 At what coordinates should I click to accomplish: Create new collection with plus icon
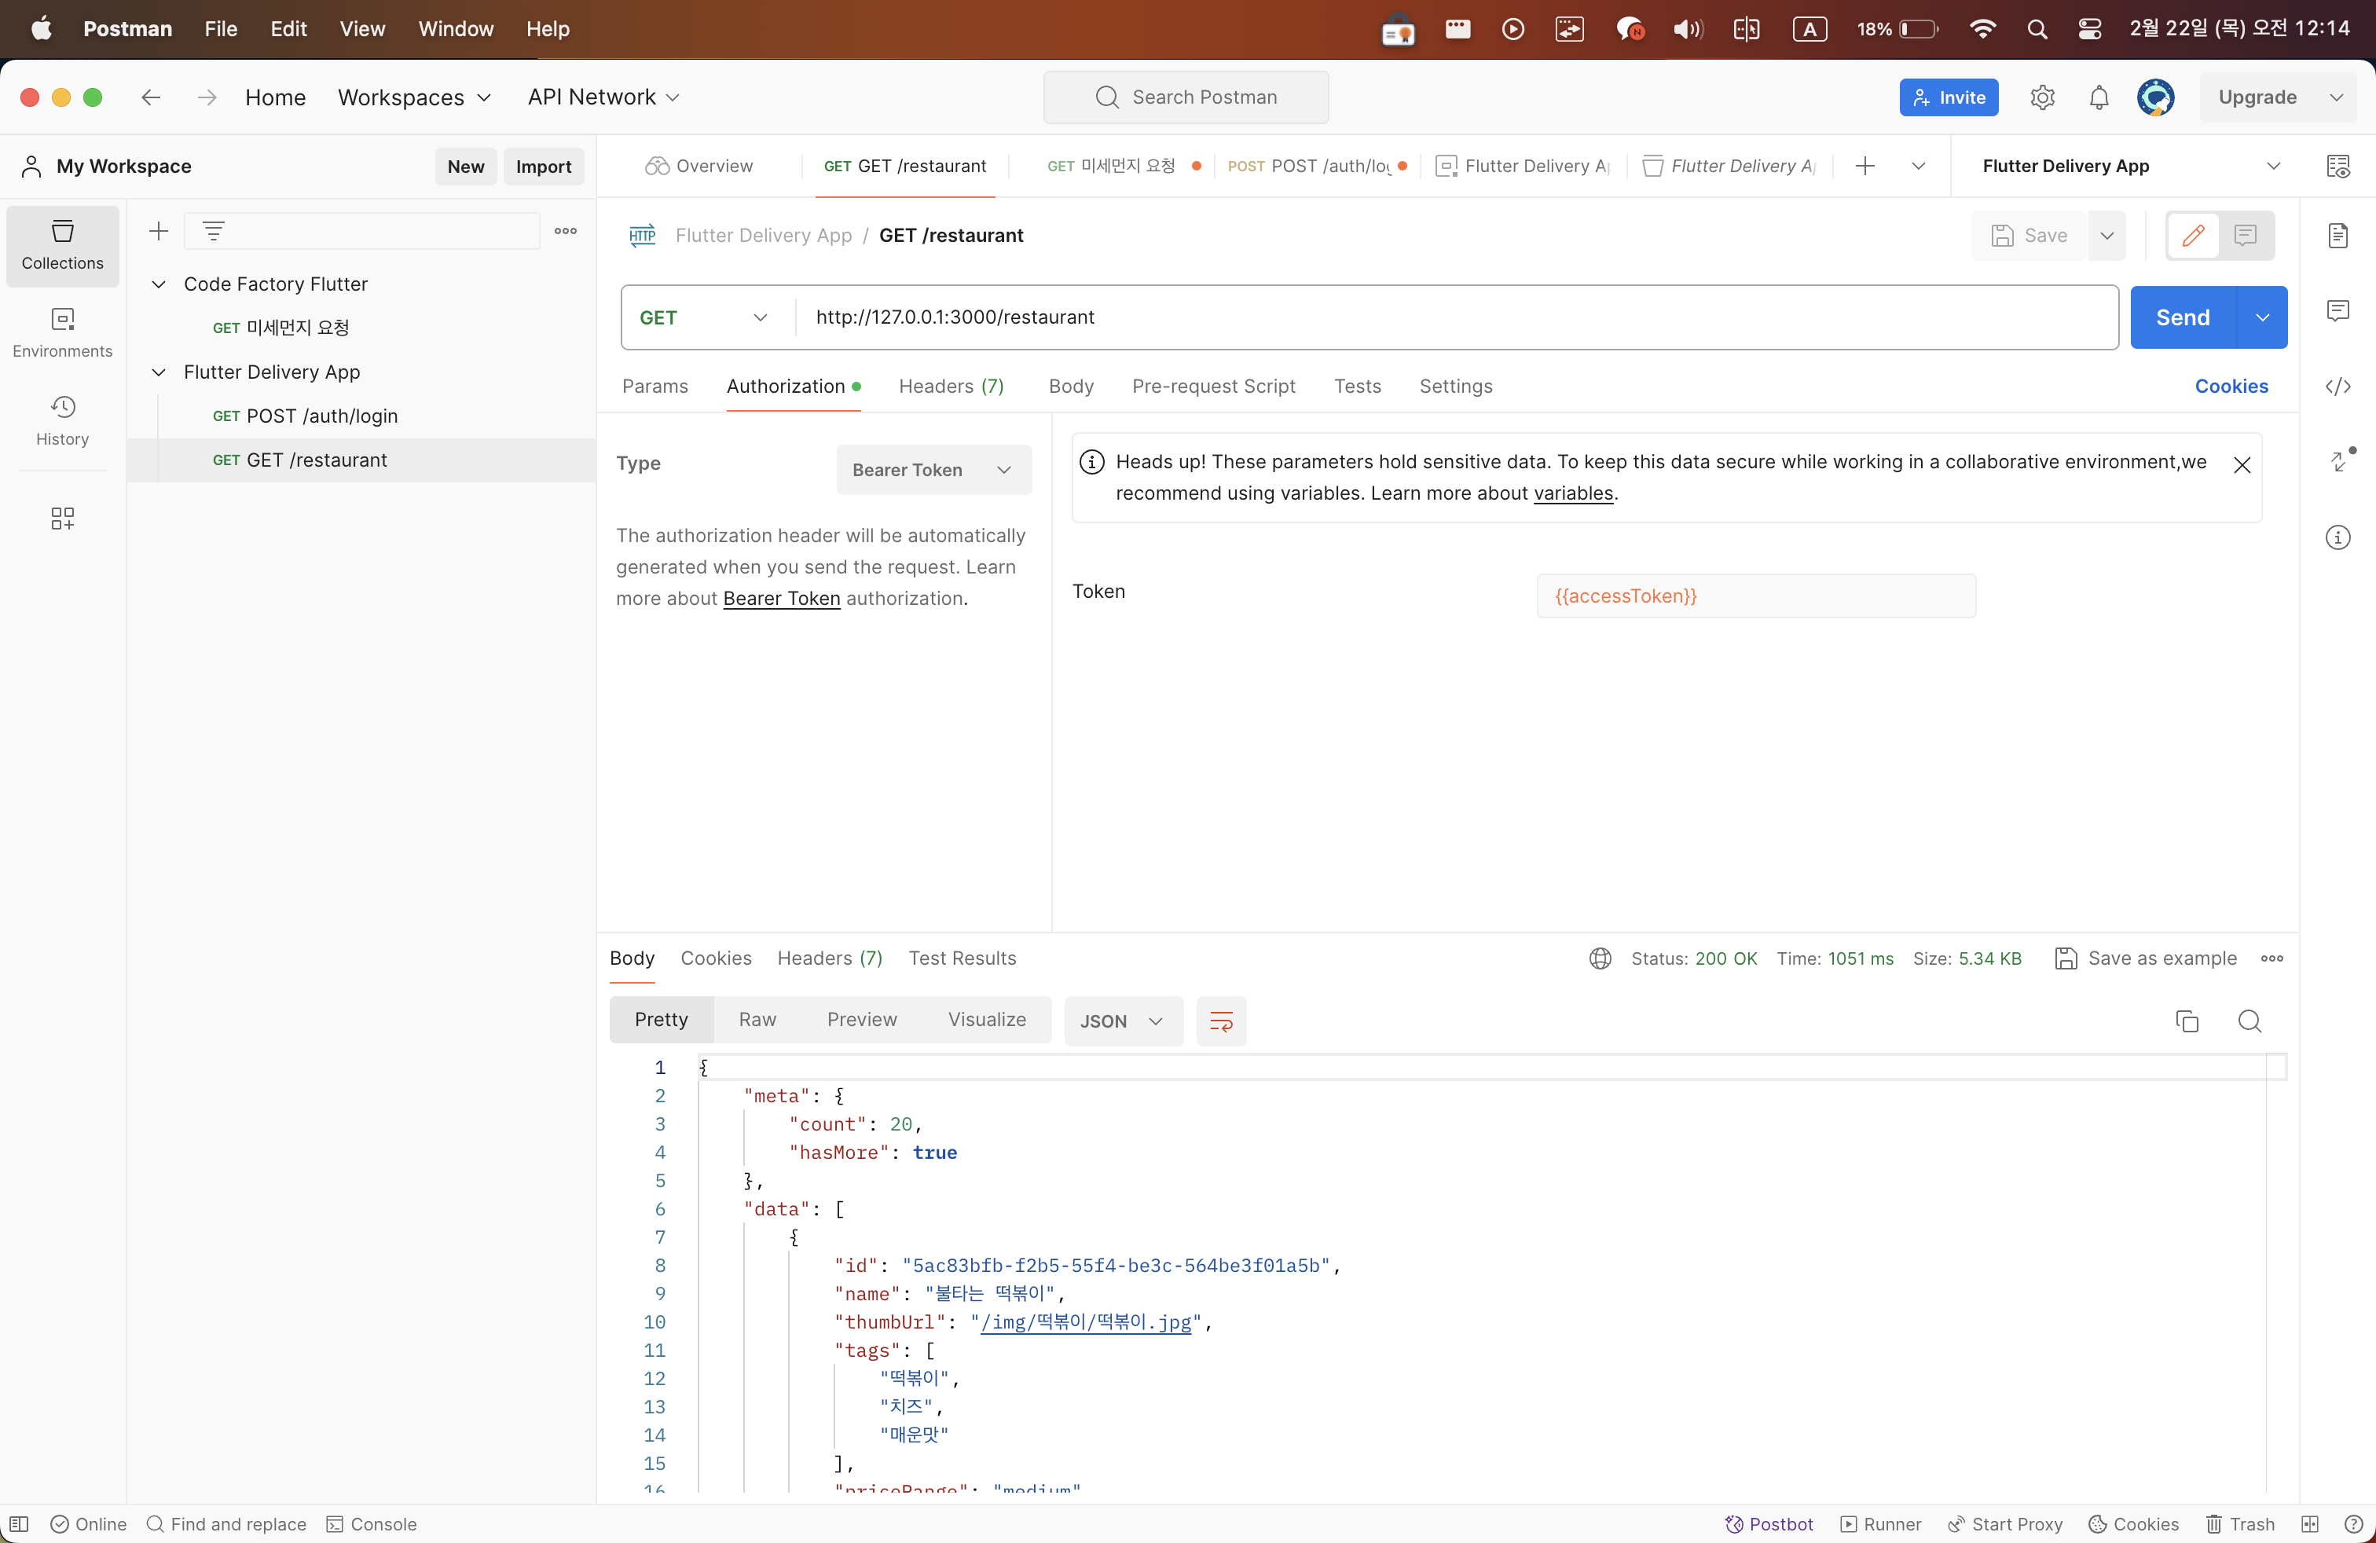(158, 232)
